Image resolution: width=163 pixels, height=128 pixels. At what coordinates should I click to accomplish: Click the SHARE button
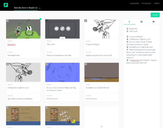[x=155, y=15]
